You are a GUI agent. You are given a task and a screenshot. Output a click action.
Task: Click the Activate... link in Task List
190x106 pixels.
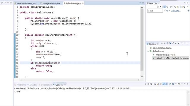(x=176, y=11)
